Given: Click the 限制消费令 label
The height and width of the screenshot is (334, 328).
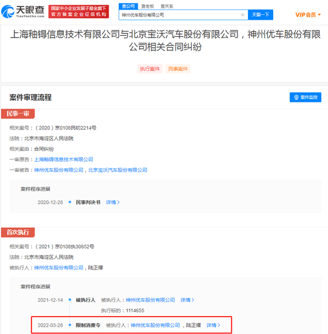Looking at the screenshot, I should pyautogui.click(x=88, y=325).
